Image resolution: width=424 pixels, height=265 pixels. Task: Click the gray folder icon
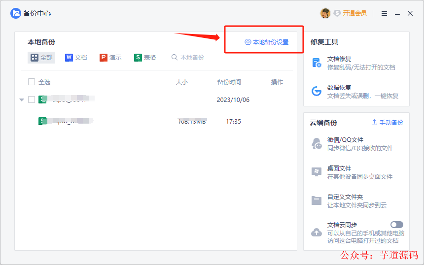tap(317, 200)
